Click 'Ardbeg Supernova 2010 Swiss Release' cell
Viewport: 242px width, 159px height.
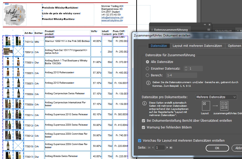click(x=67, y=114)
